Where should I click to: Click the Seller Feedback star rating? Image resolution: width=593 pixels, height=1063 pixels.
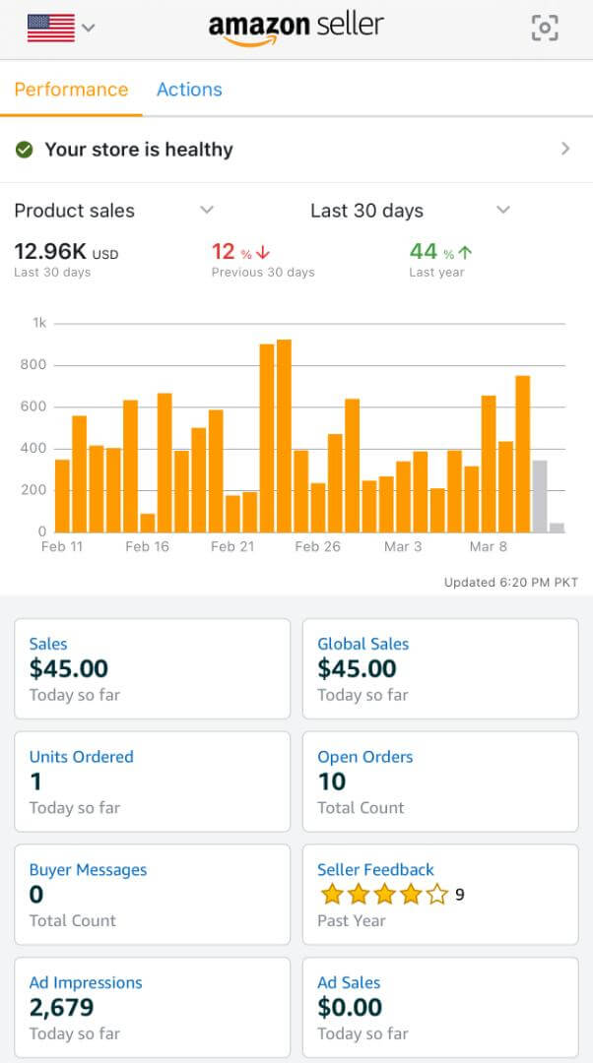point(384,895)
